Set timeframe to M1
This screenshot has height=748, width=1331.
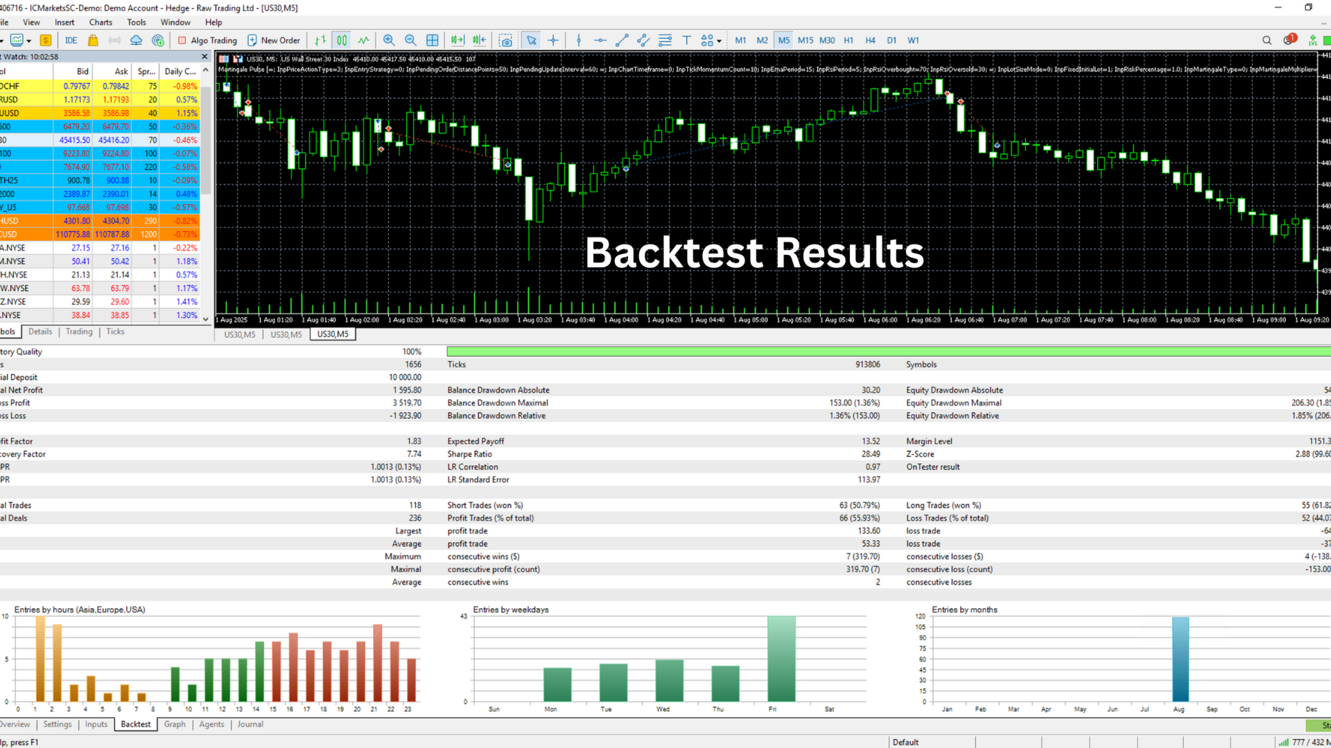[x=741, y=40]
